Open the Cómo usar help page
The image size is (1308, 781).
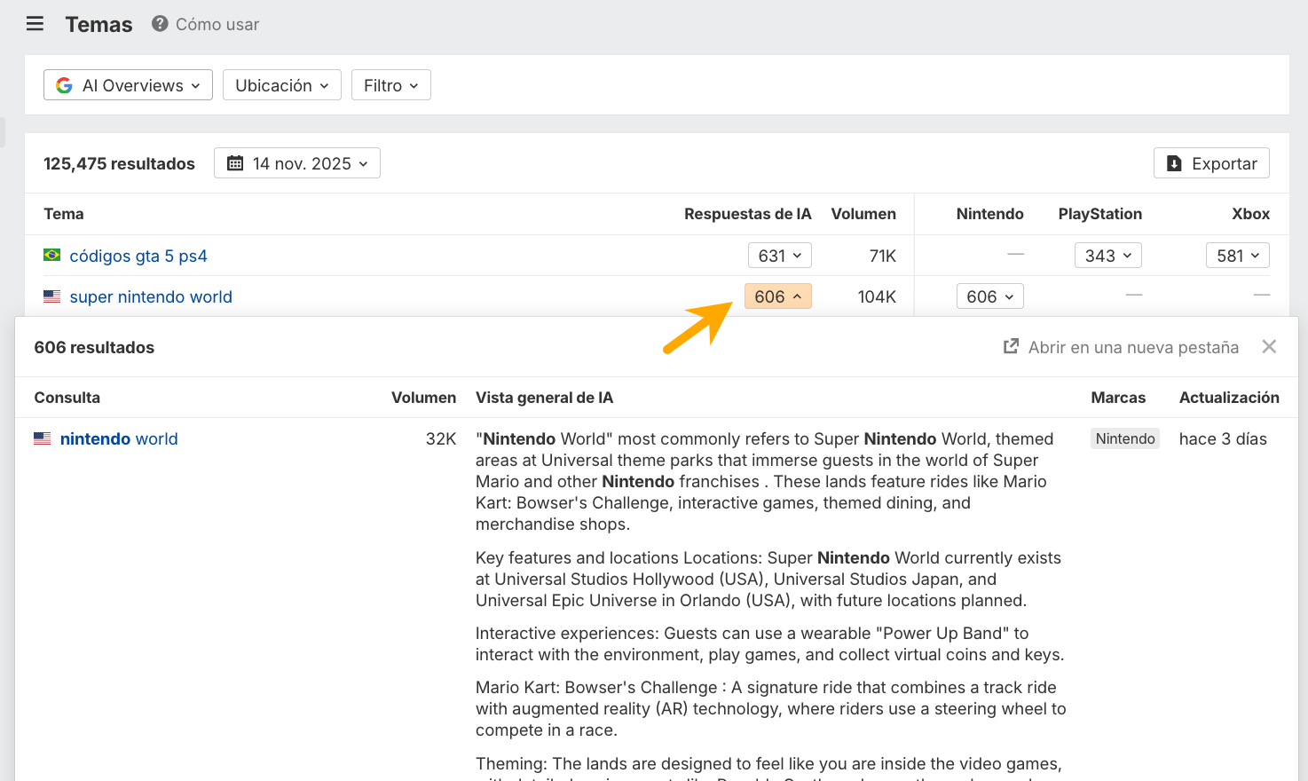tap(217, 24)
